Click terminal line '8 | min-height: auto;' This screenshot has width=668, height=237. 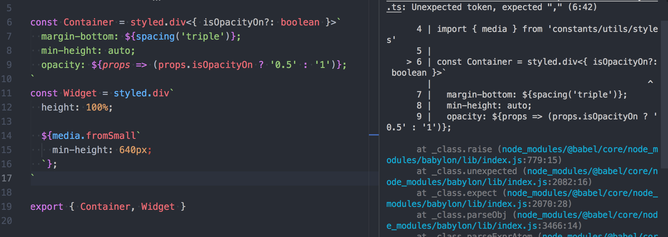[x=474, y=105]
